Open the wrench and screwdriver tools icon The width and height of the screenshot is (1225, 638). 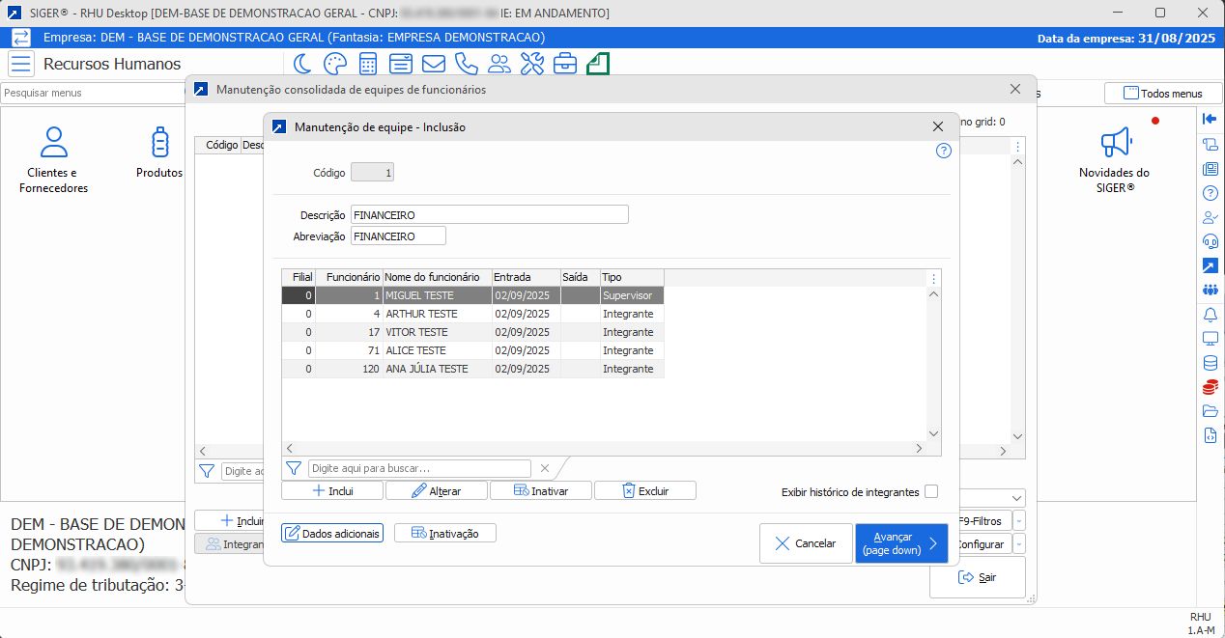pos(532,64)
